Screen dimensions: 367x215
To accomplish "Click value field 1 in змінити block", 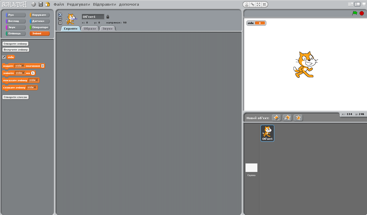I will [33, 73].
